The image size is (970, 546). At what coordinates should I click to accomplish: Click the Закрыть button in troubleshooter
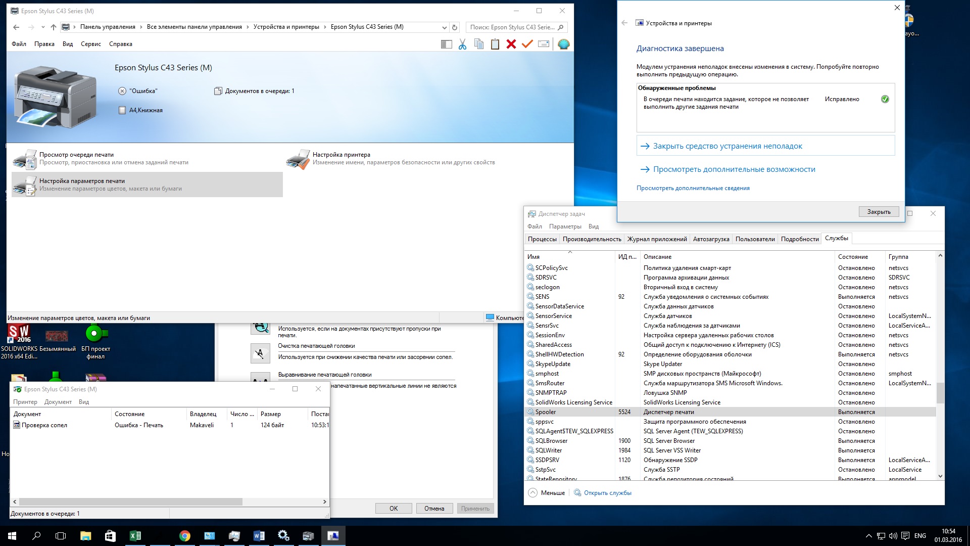click(879, 212)
